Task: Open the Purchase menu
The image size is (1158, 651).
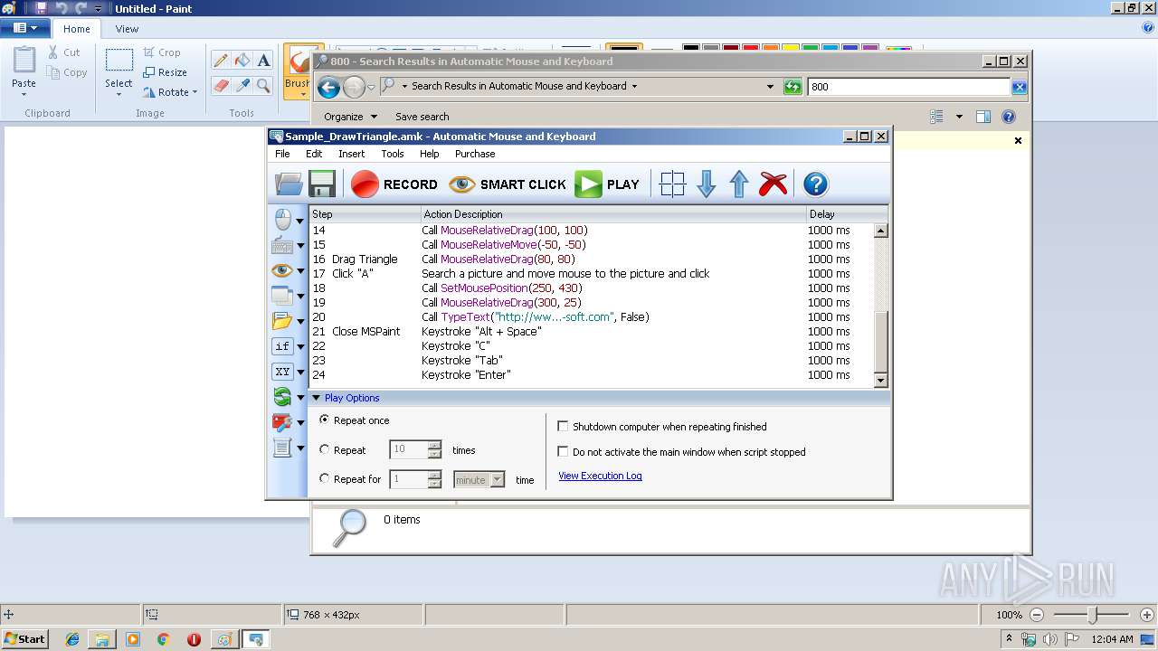Action: coord(475,154)
